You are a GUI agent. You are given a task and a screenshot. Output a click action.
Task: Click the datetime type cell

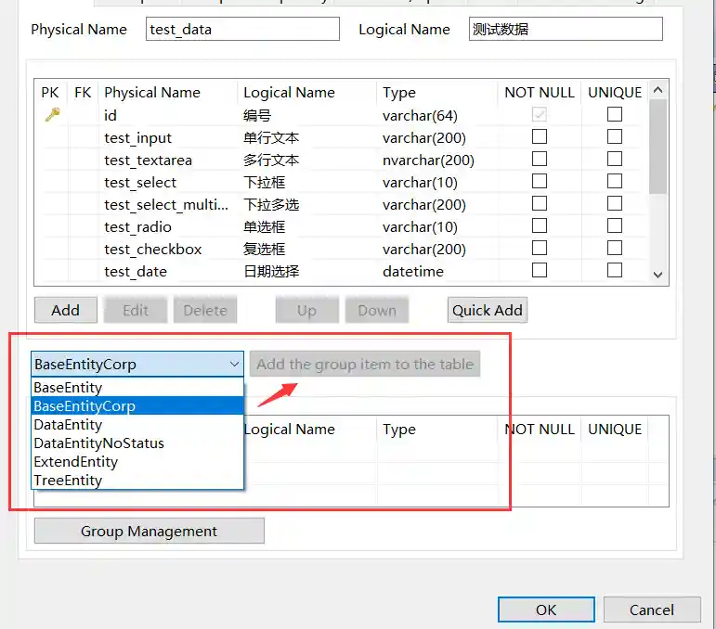click(x=413, y=272)
